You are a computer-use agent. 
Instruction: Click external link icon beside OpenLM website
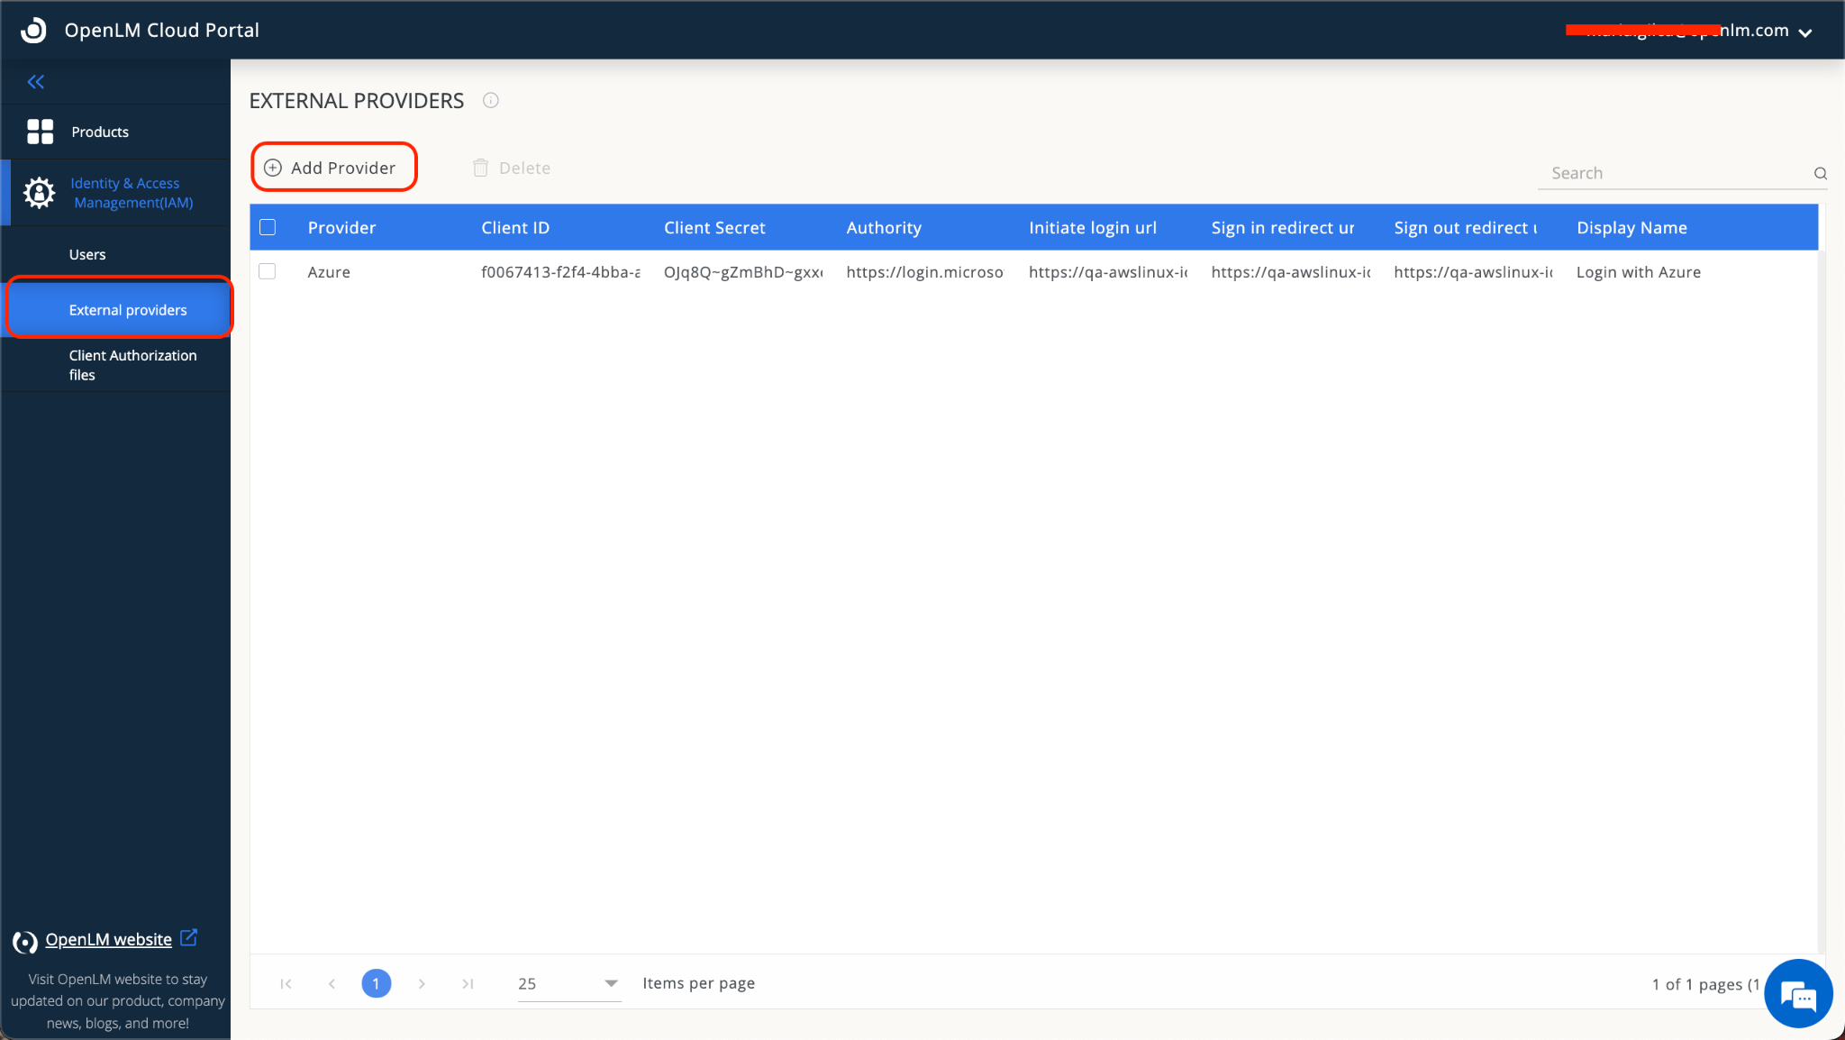tap(188, 938)
